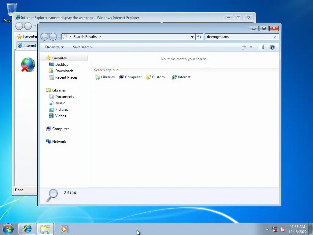This screenshot has height=235, width=313.
Task: Open the clock showing 11:33 AM
Action: pos(297,229)
